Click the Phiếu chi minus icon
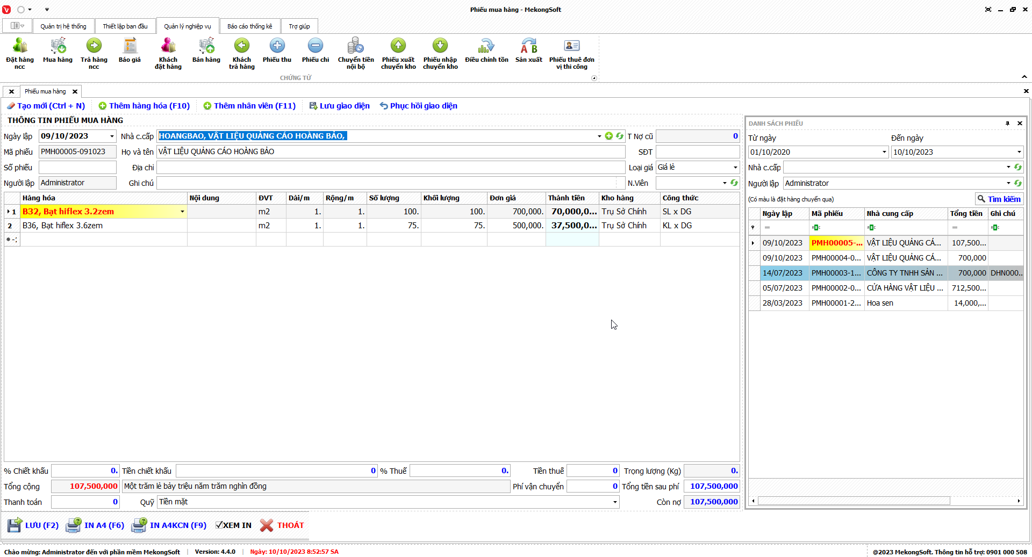 (316, 46)
